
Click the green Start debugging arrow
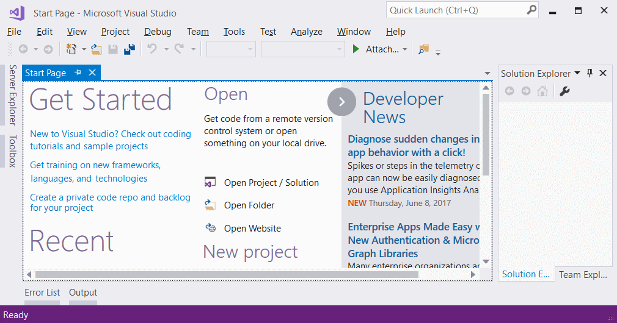pos(356,49)
